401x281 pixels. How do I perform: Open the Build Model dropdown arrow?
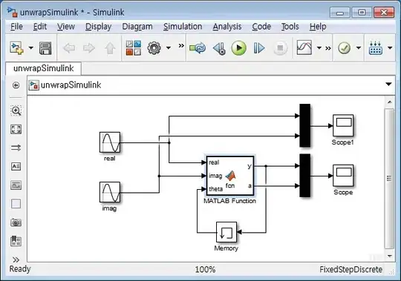390,47
